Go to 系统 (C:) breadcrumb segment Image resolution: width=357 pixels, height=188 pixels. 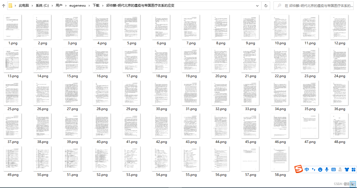43,6
